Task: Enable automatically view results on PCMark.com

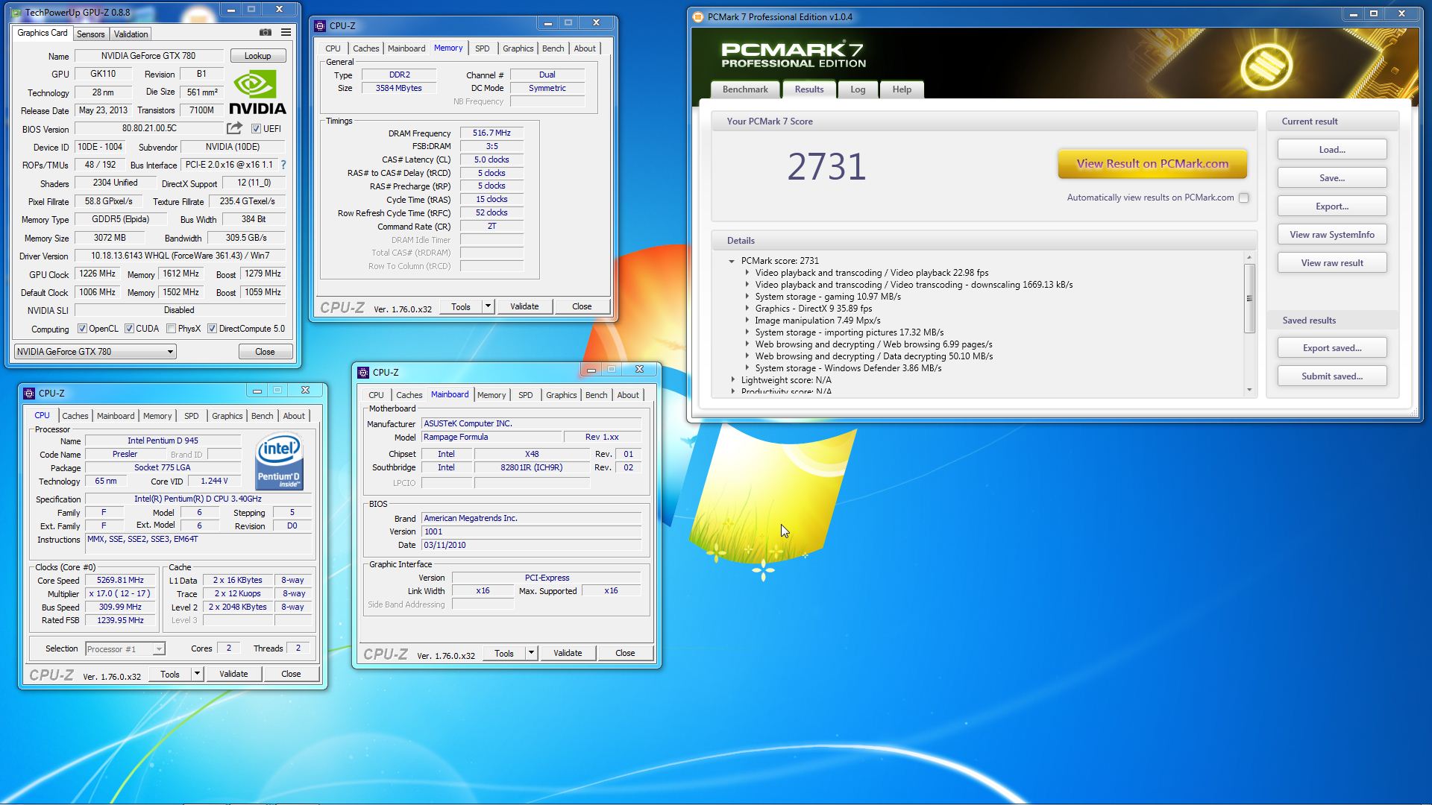Action: (1243, 198)
